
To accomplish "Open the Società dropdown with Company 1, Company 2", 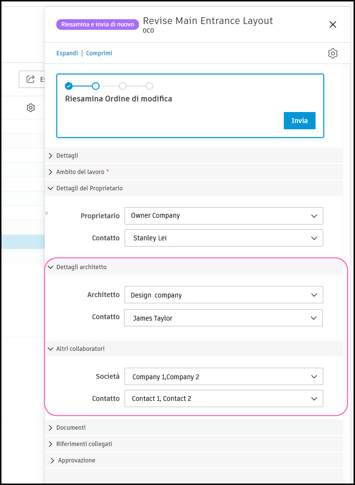I will tap(224, 377).
